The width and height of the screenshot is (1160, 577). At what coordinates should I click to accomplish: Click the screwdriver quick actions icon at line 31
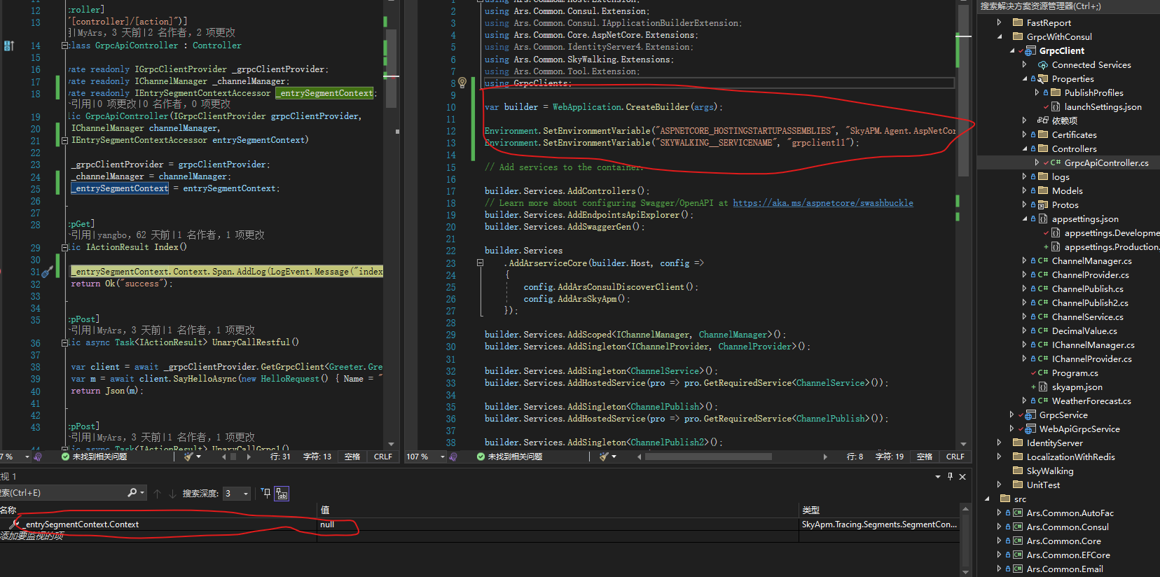click(x=48, y=272)
